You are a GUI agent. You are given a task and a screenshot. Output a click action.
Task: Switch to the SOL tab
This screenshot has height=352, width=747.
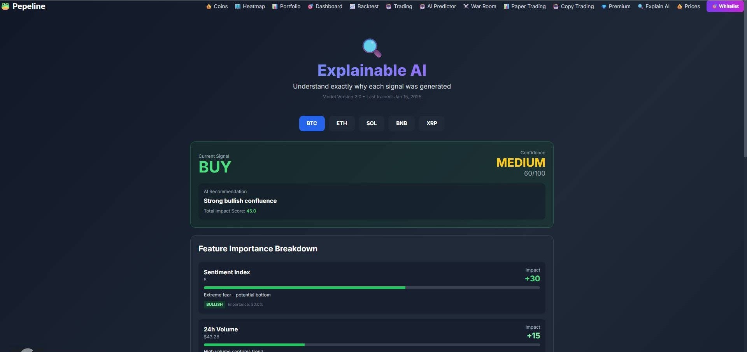tap(372, 124)
